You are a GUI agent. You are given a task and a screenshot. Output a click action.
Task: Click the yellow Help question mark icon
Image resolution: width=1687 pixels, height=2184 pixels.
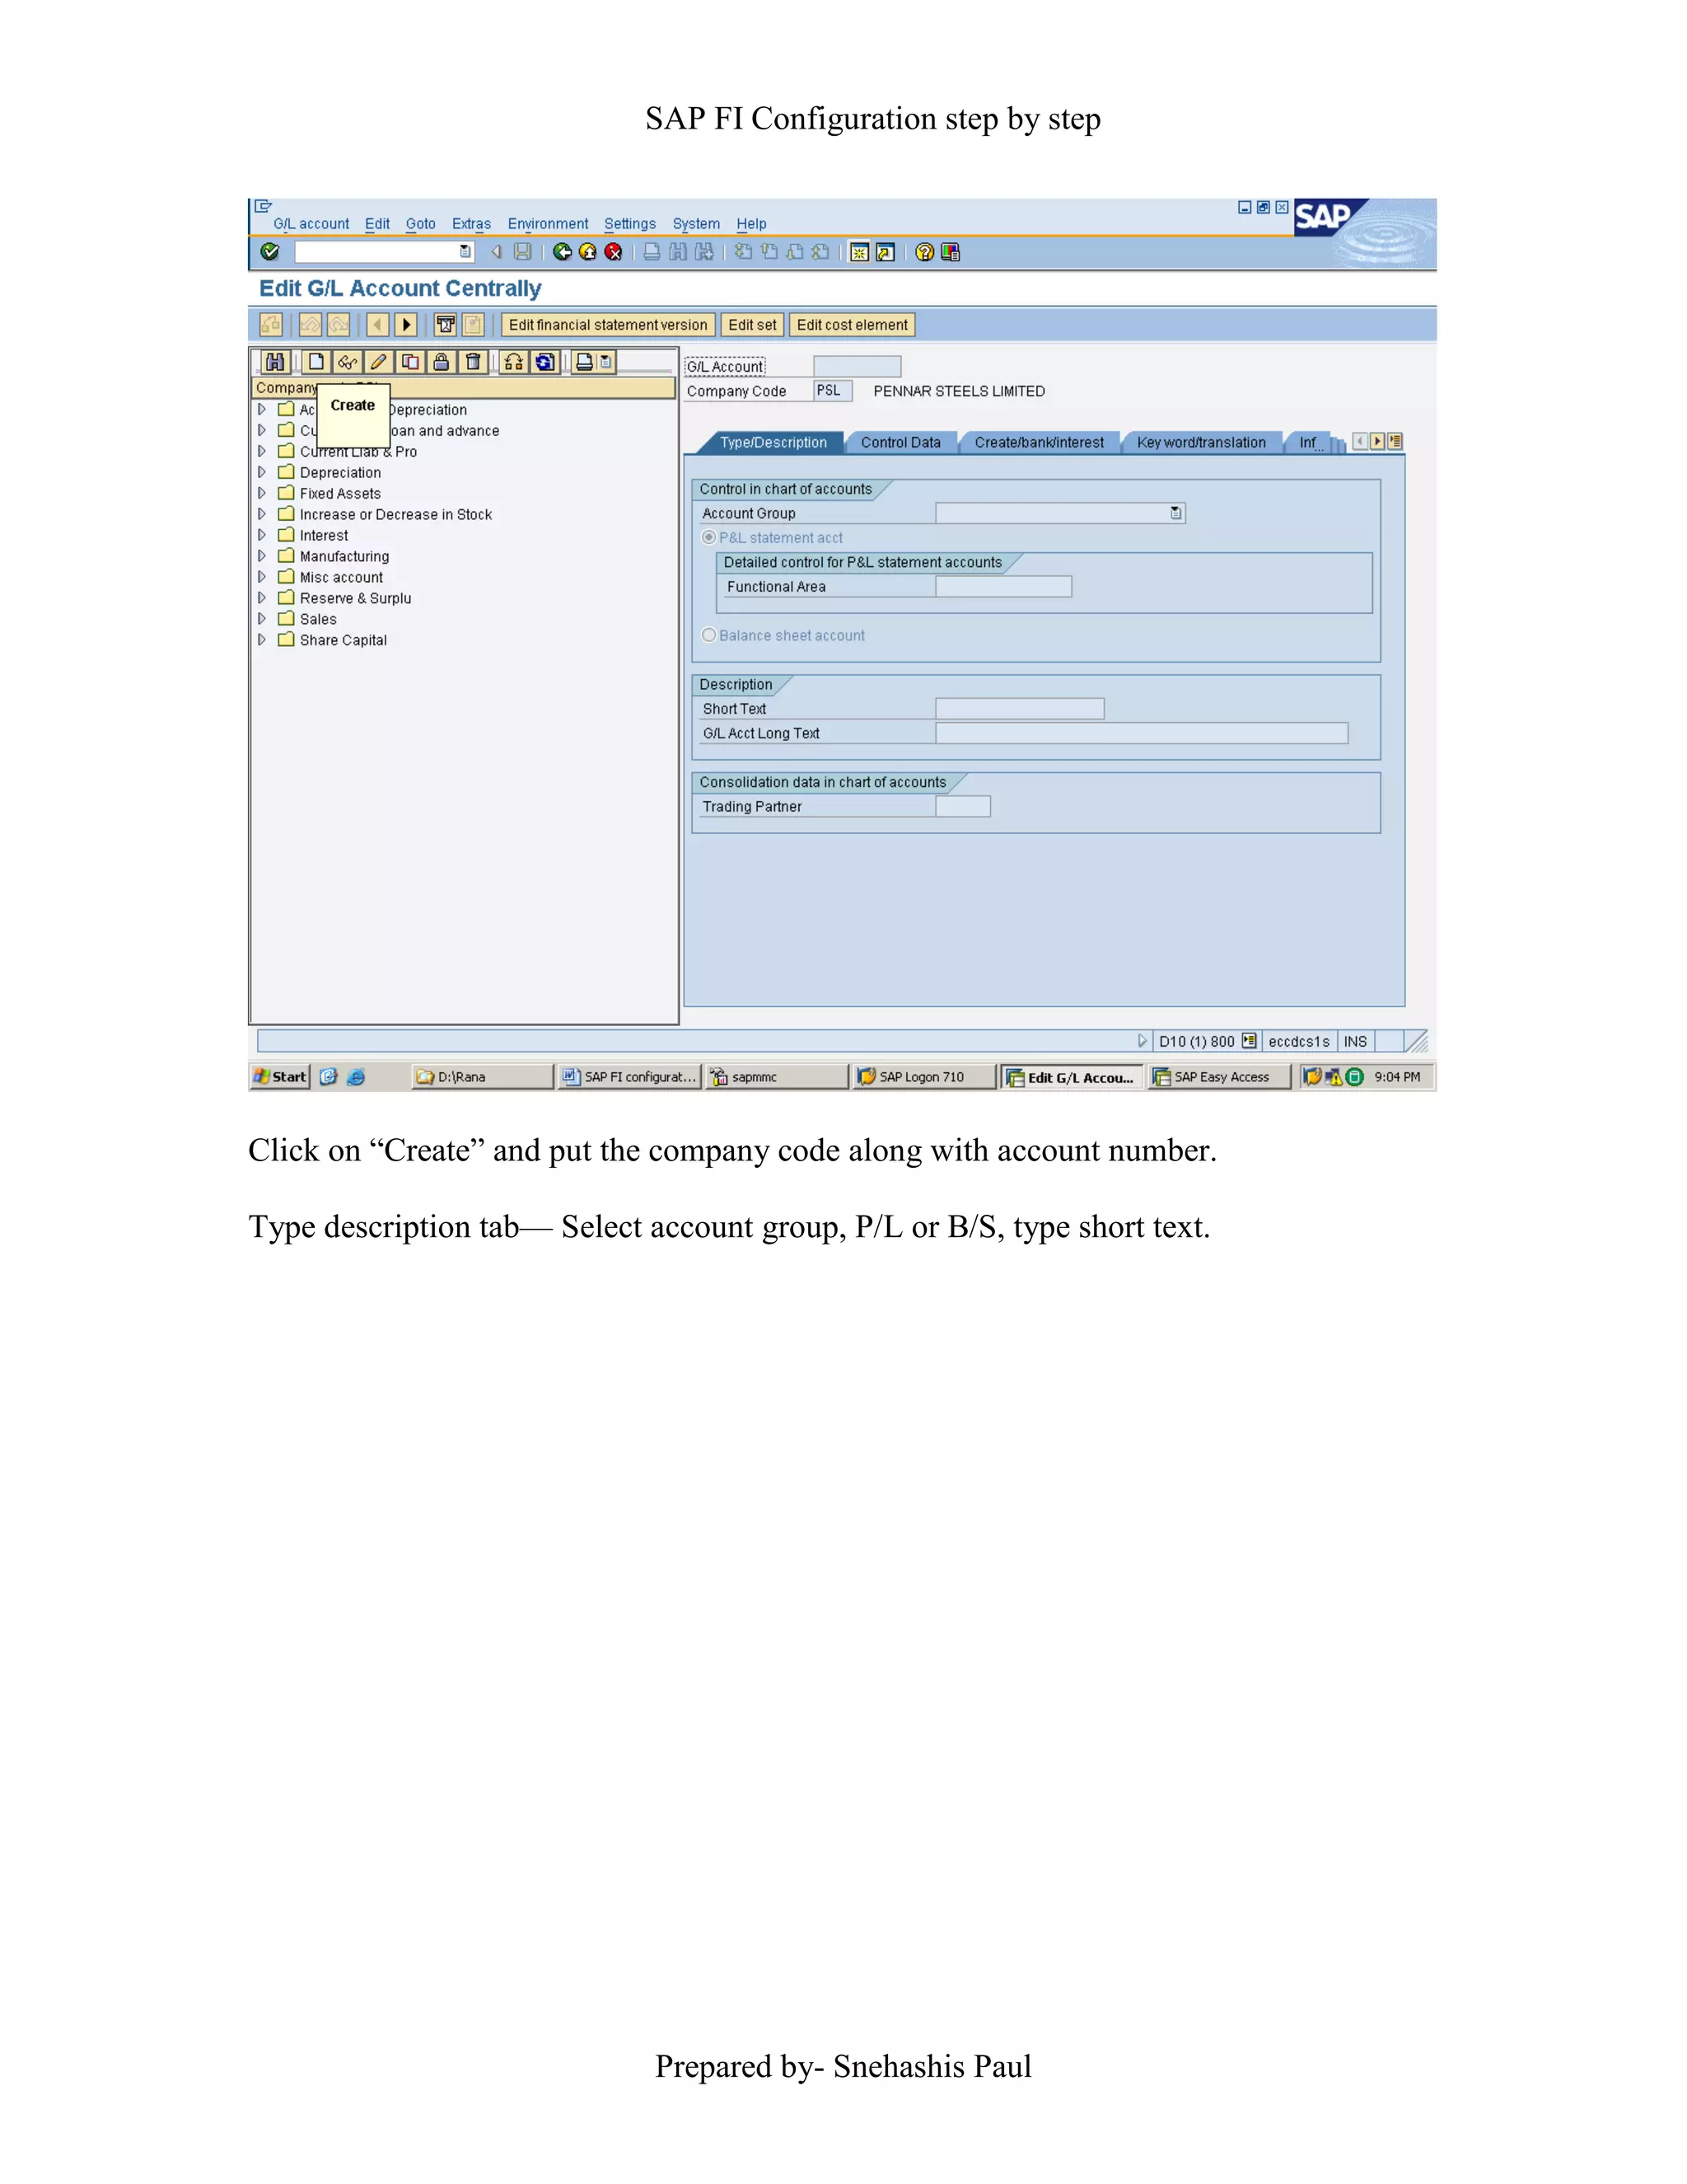[x=924, y=252]
